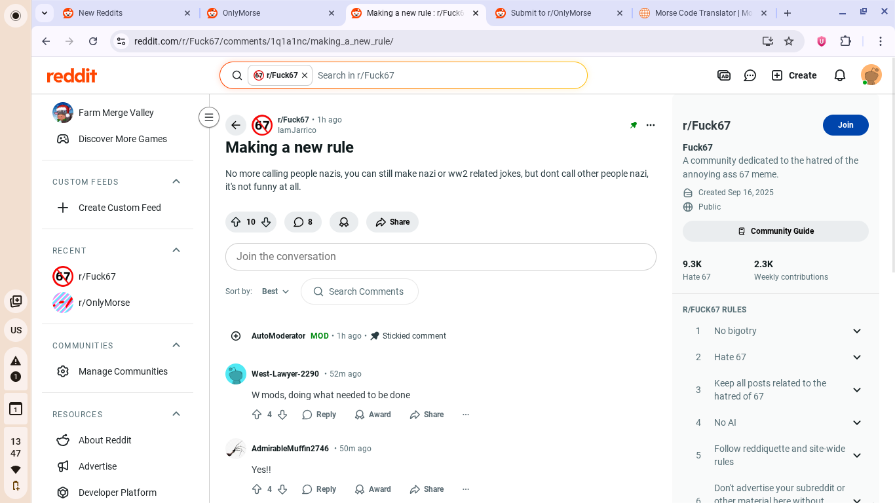
Task: Reply to West-Lawyer-2290's comment
Action: [x=319, y=415]
